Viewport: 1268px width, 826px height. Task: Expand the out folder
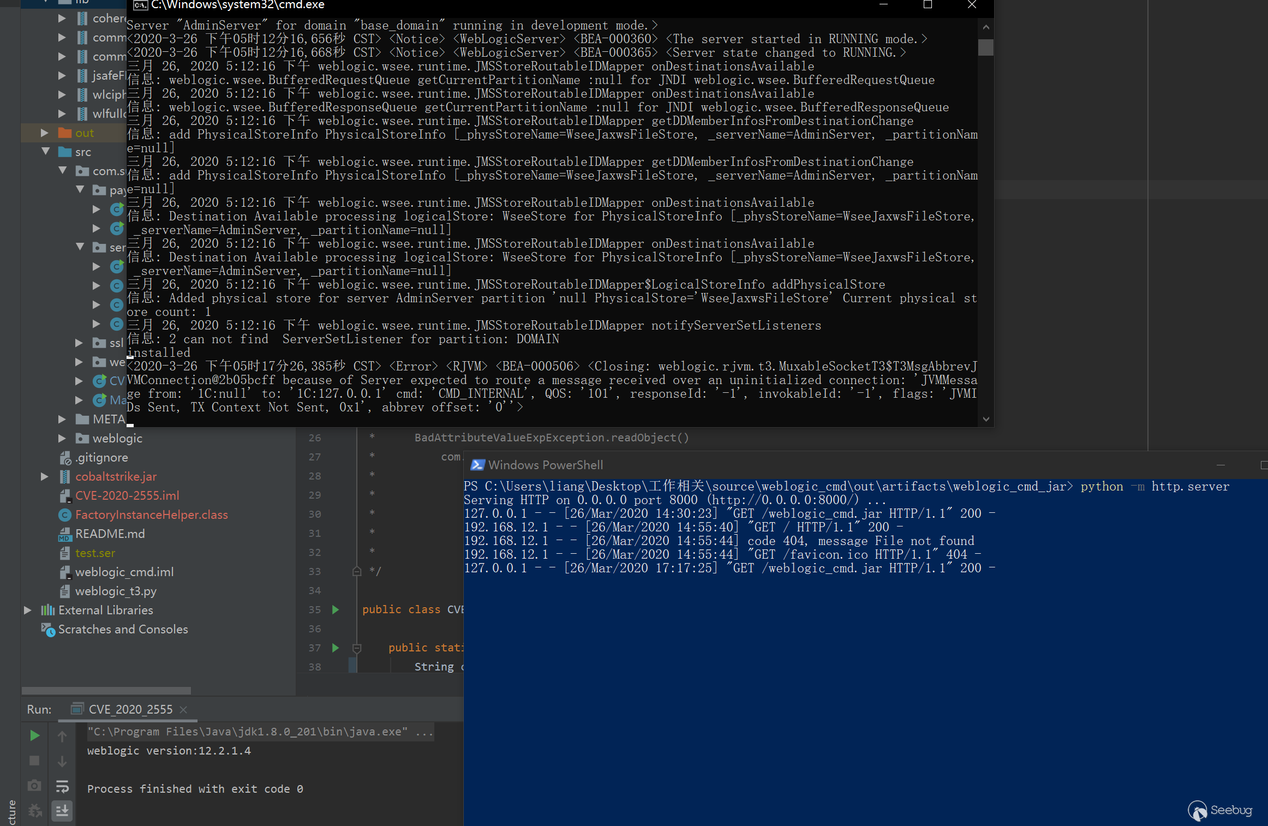pos(45,133)
